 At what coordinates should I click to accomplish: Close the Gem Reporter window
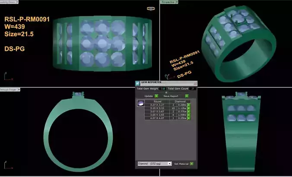[x=195, y=83]
